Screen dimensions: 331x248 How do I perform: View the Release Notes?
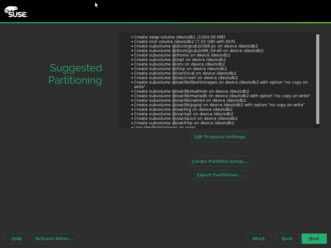click(x=54, y=239)
